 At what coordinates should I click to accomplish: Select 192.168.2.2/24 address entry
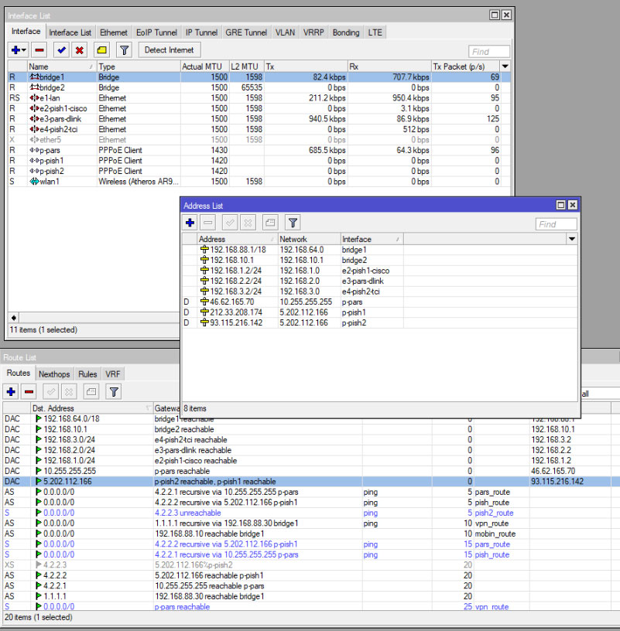click(x=380, y=281)
